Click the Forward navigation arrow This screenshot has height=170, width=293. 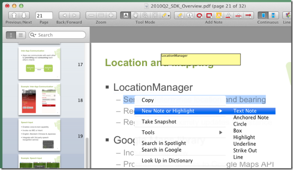(x=75, y=15)
